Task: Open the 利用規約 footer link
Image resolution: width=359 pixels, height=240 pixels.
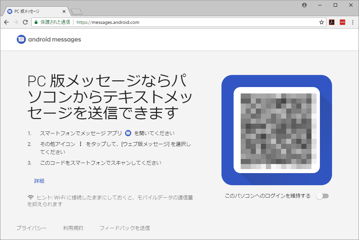Action: click(x=73, y=228)
